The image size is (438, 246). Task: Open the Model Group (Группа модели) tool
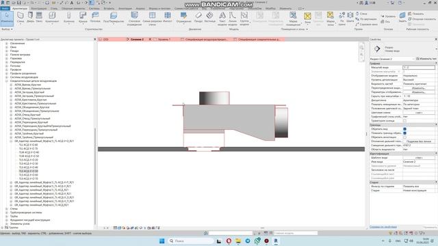[244, 18]
